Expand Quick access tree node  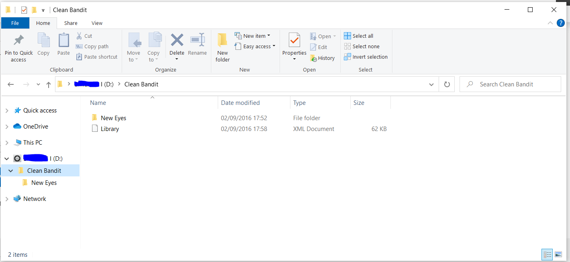[x=7, y=111]
